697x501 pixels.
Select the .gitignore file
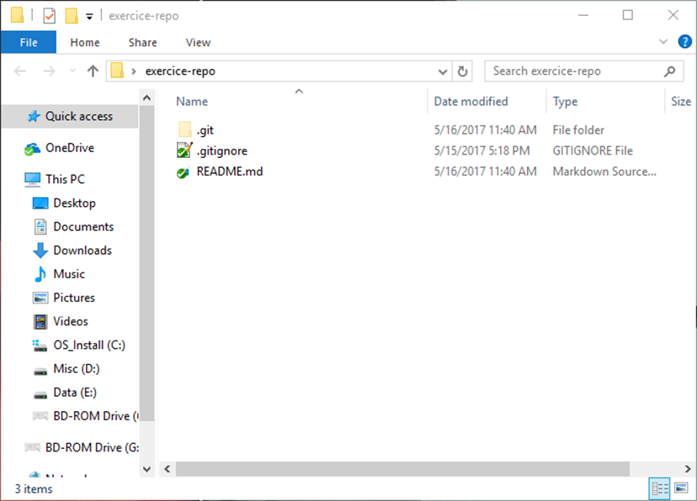(221, 151)
